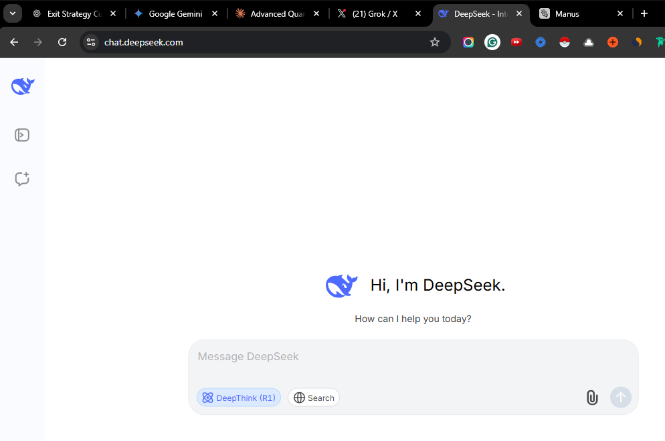
Task: Start a new chat with the plus bubble icon
Action: tap(22, 179)
